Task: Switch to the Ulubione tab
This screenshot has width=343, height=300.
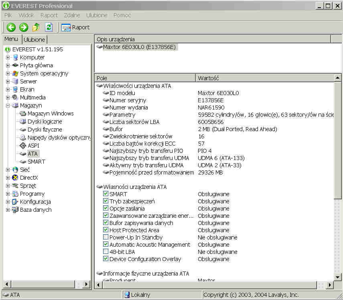Action: click(x=34, y=40)
